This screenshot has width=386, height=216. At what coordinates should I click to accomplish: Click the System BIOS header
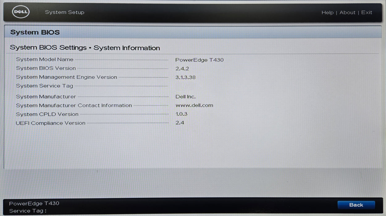pyautogui.click(x=35, y=32)
